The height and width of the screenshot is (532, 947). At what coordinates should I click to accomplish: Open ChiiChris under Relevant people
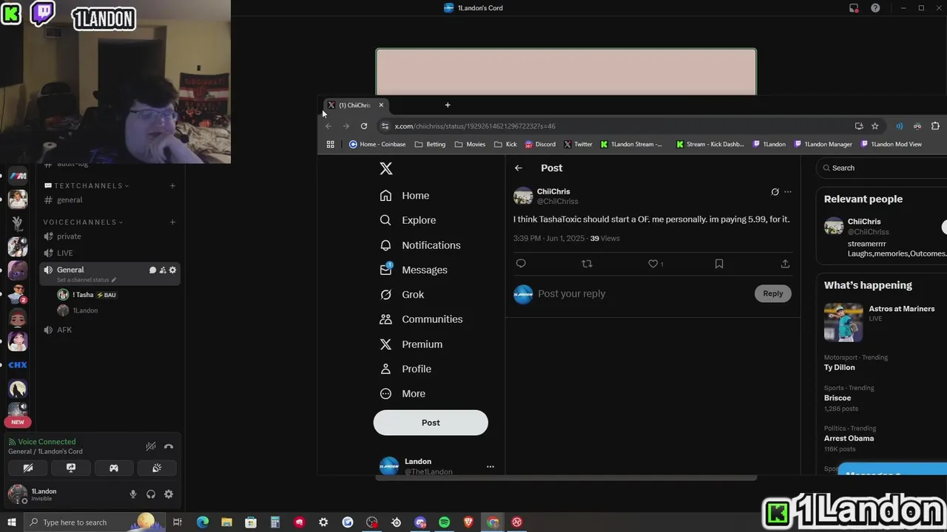(x=864, y=222)
